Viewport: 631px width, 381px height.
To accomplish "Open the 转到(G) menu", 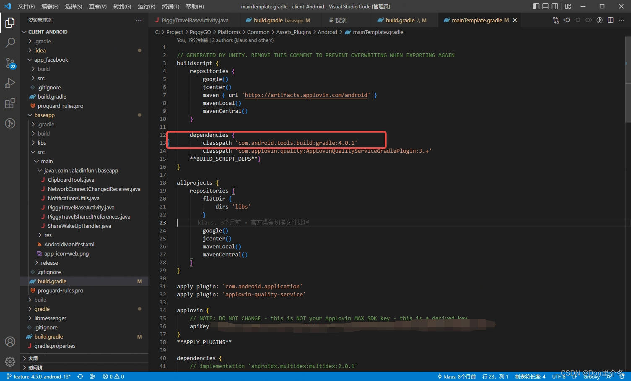I will (122, 6).
